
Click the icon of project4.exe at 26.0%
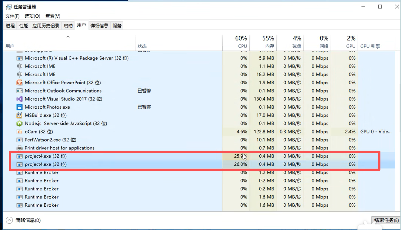tap(19, 164)
